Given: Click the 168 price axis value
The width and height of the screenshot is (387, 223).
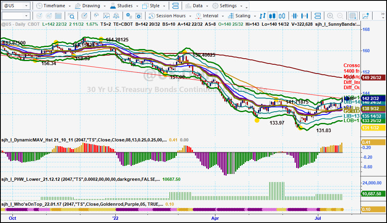Looking at the screenshot, I should [x=366, y=29].
